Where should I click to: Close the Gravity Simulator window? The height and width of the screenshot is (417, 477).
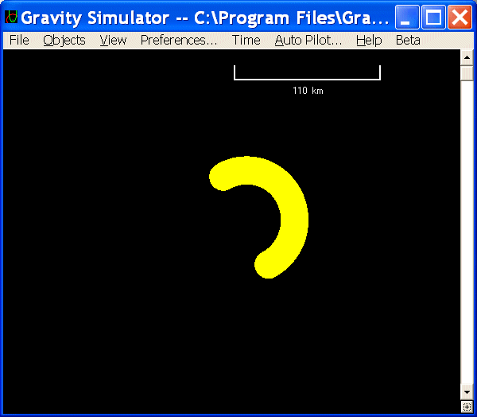click(x=460, y=18)
